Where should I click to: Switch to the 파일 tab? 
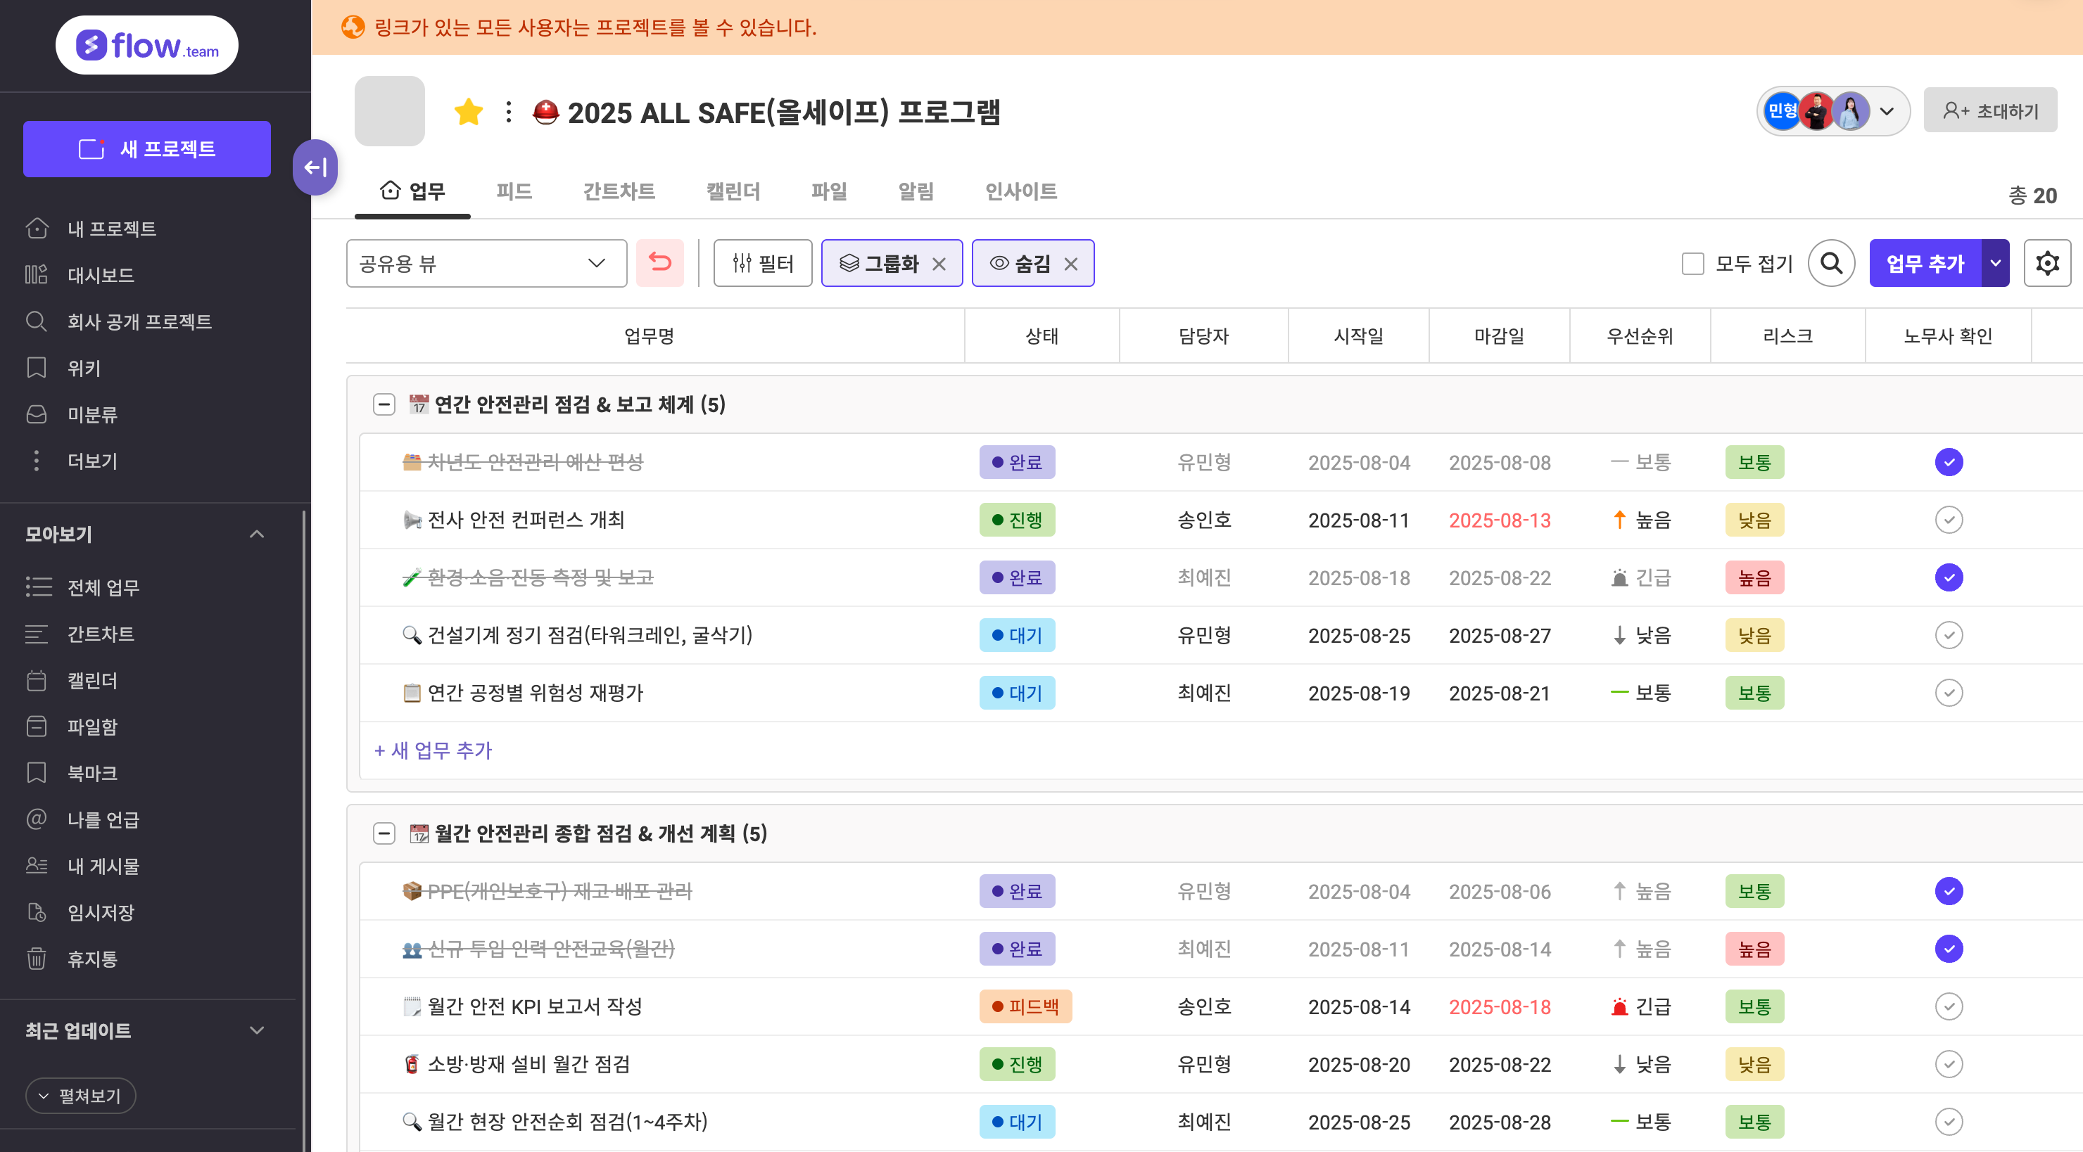coord(829,191)
